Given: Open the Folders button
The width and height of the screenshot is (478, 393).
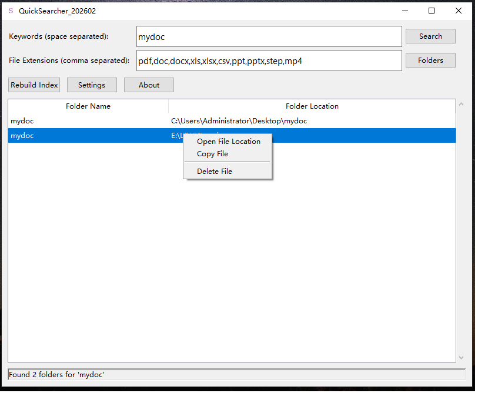Looking at the screenshot, I should tap(430, 61).
